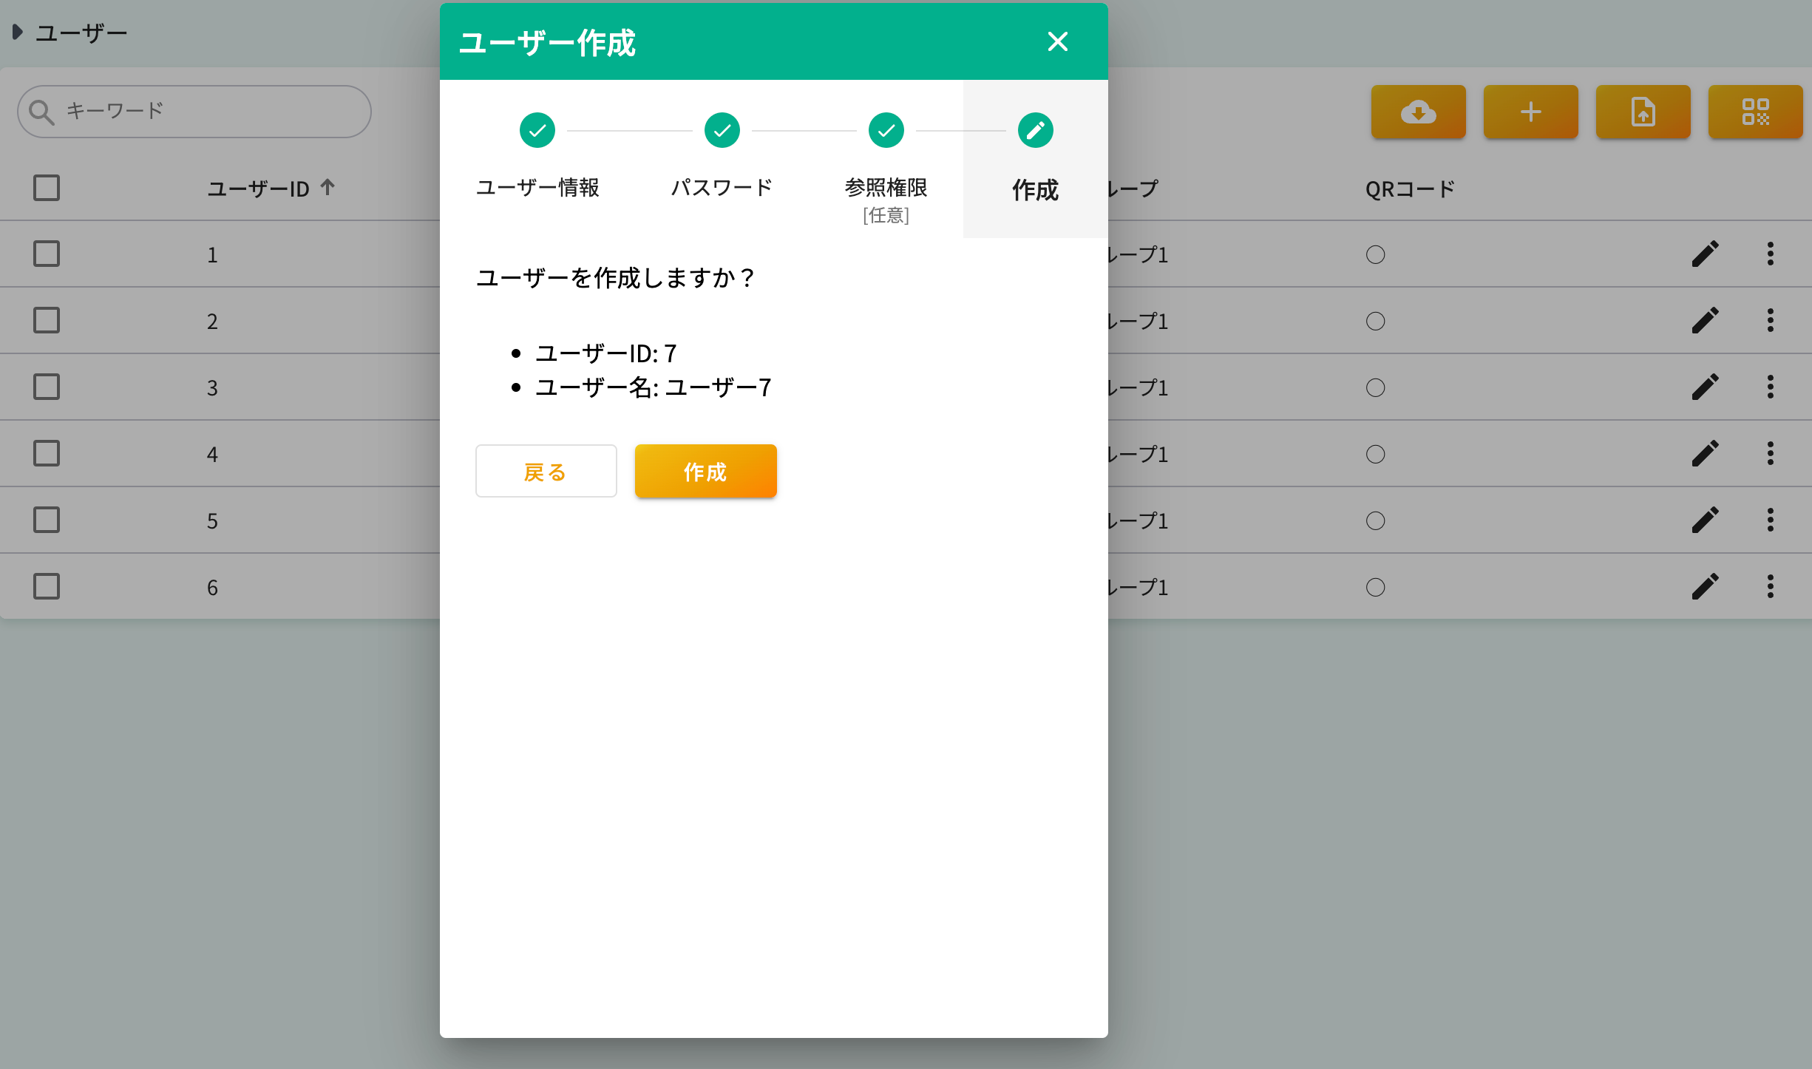The image size is (1812, 1069).
Task: Click the search magnifier icon
Action: tap(41, 111)
